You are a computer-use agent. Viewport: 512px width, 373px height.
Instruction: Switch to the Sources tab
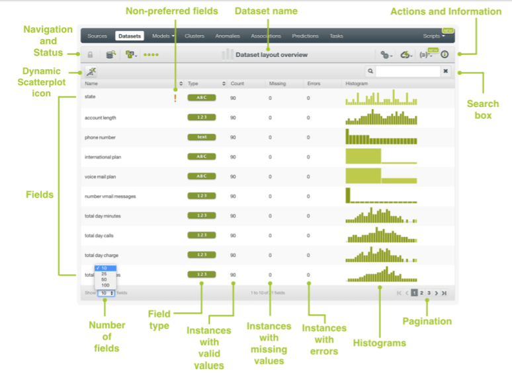(x=97, y=36)
